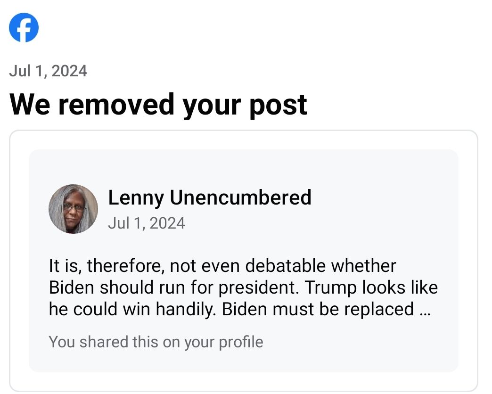This screenshot has height=394, width=492.
Task: Open Lenny Unencumbered's profile picture
Action: (74, 209)
